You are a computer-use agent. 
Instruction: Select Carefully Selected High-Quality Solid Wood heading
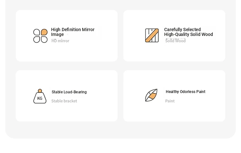188,32
